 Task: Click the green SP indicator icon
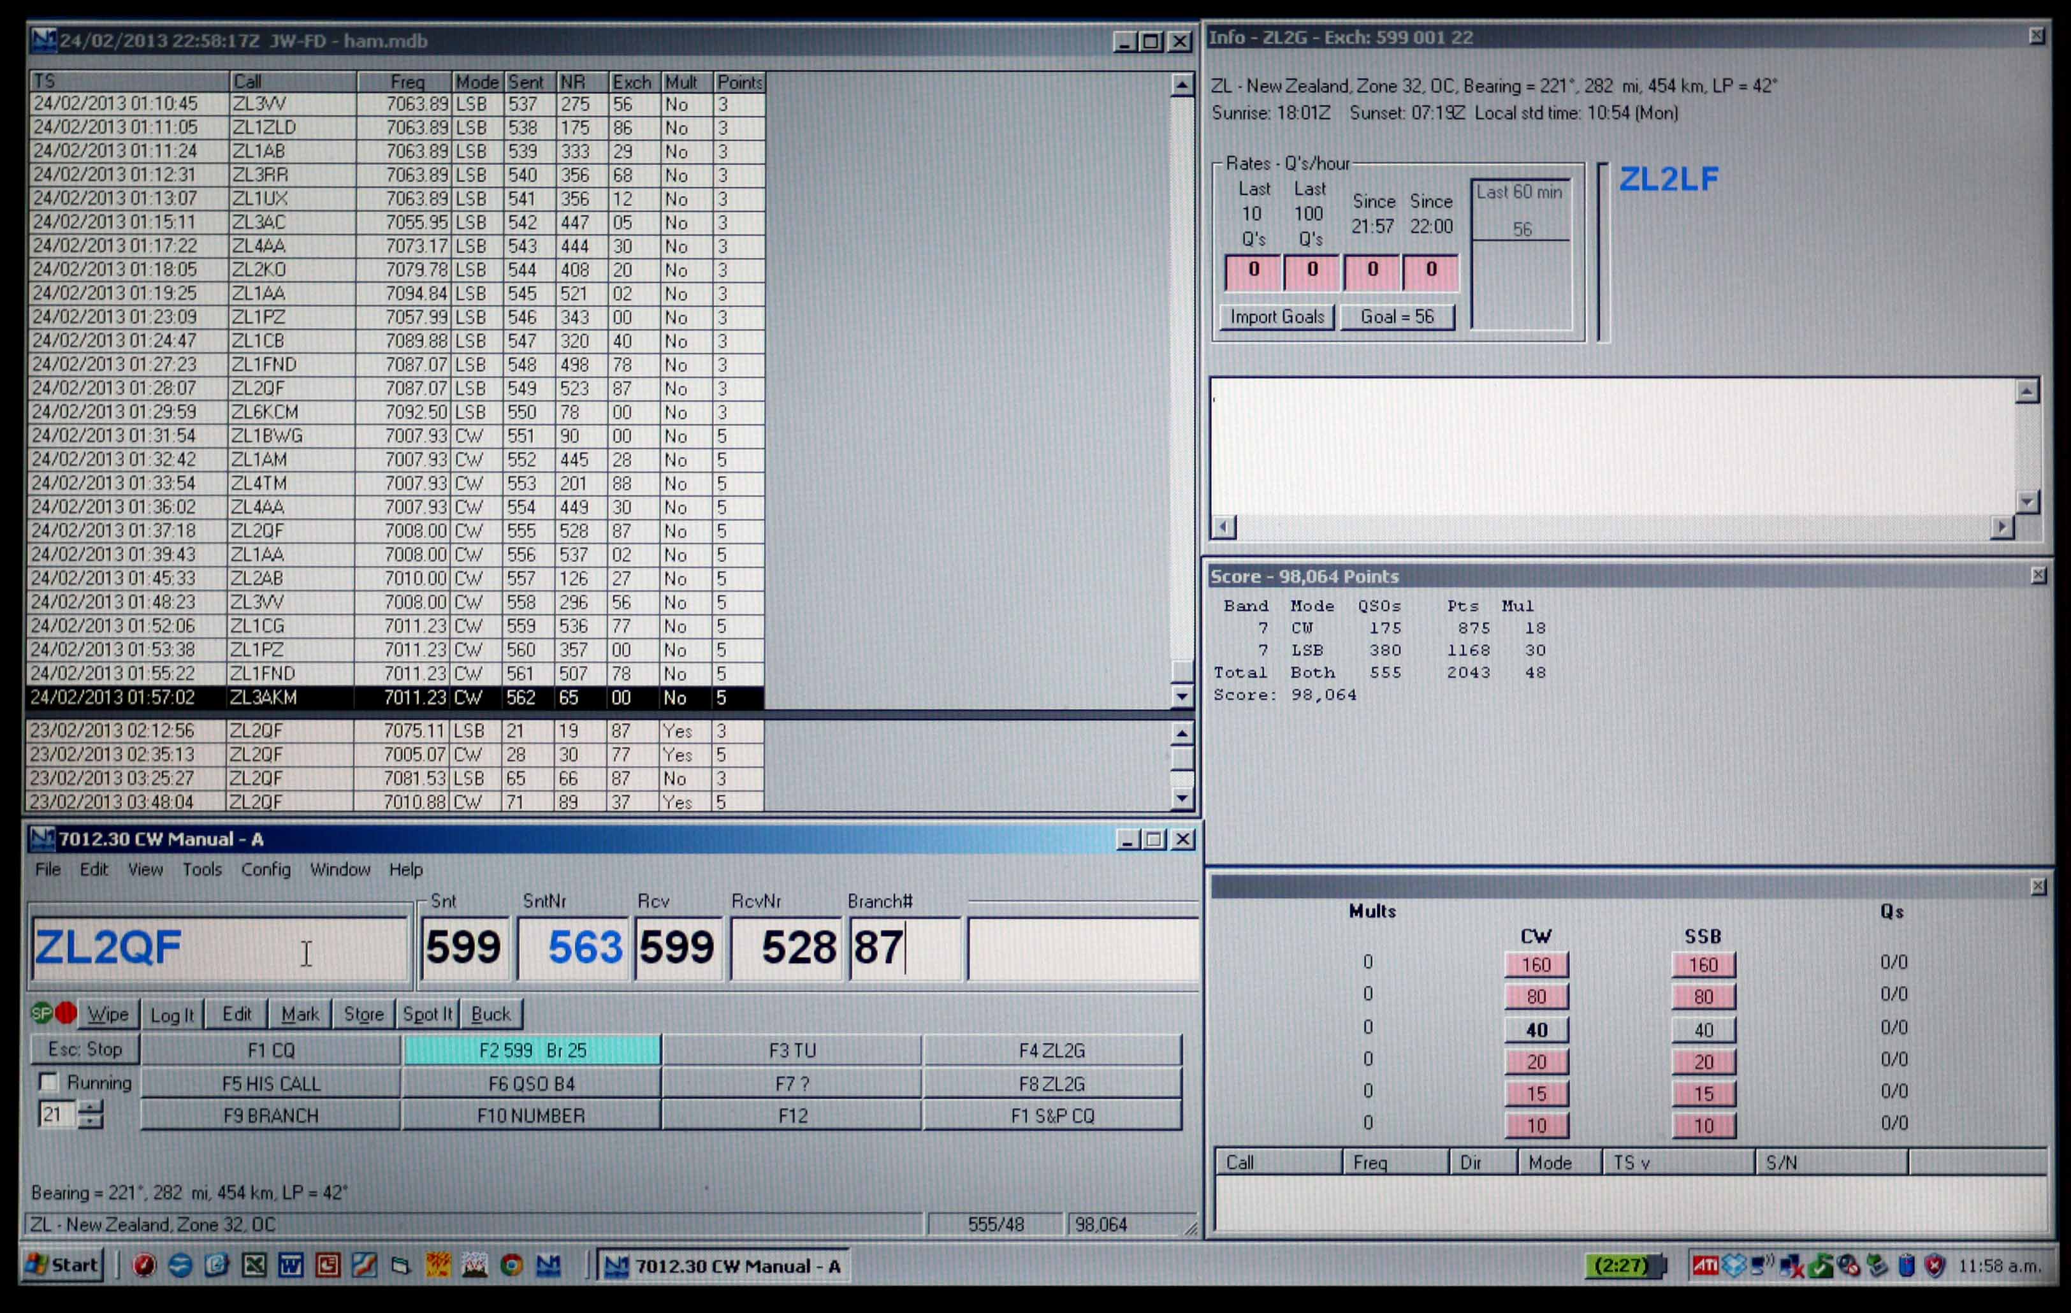[x=41, y=1013]
